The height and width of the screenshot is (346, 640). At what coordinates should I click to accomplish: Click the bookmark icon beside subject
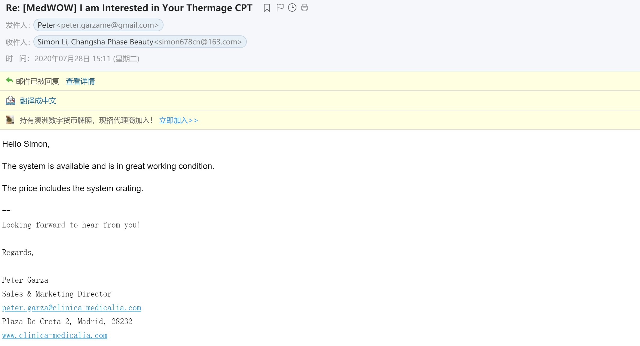[267, 8]
